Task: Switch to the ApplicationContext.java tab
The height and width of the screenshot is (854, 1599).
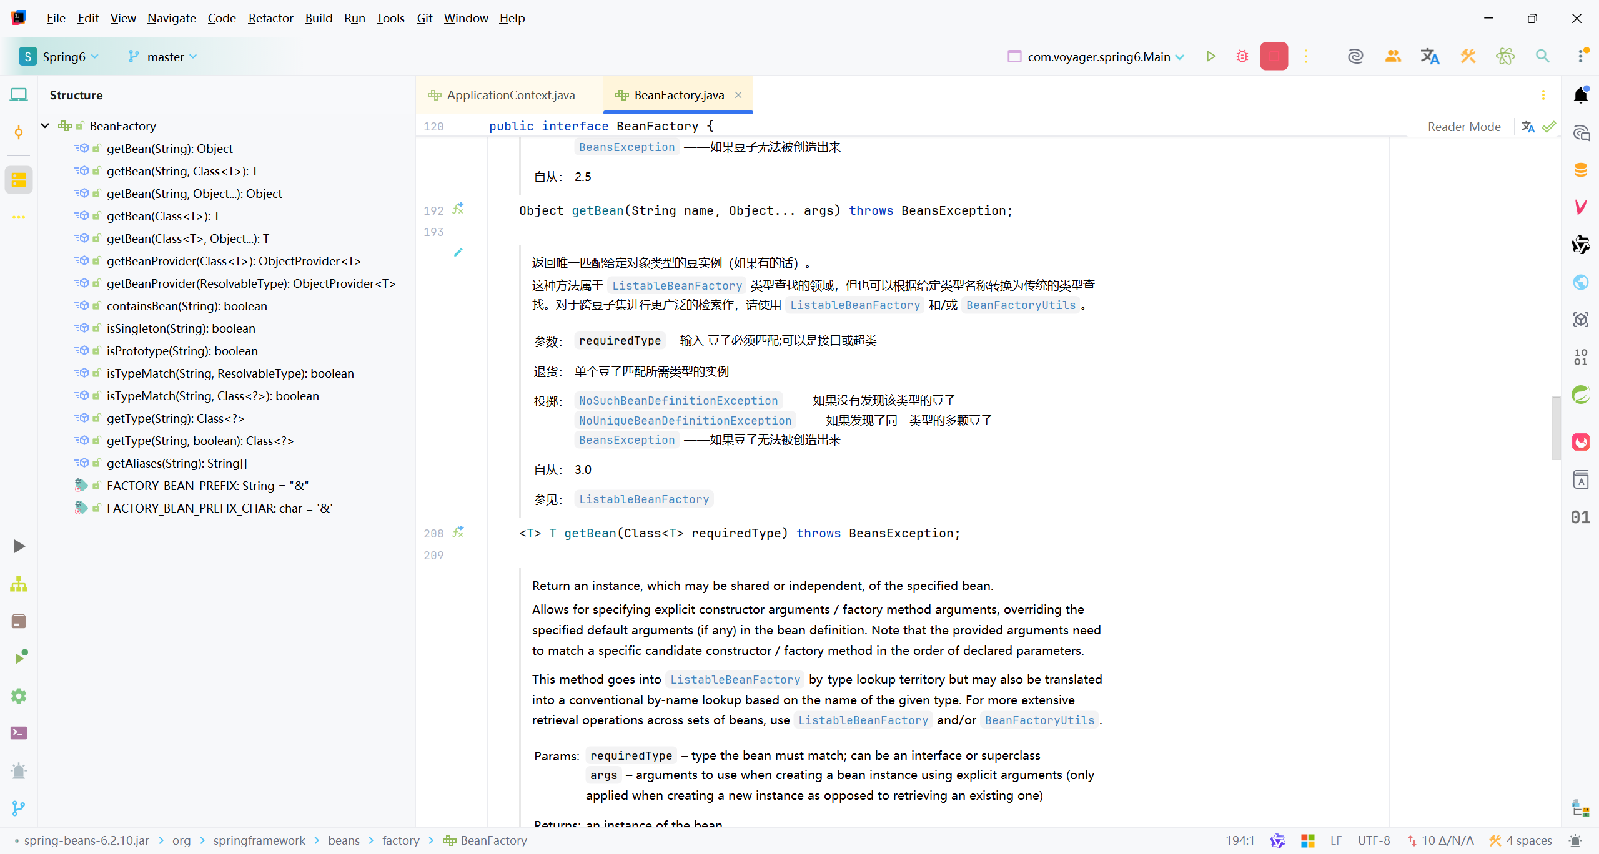Action: [510, 95]
